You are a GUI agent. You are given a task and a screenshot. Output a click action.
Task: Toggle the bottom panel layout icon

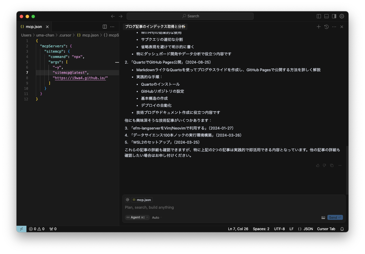327,16
